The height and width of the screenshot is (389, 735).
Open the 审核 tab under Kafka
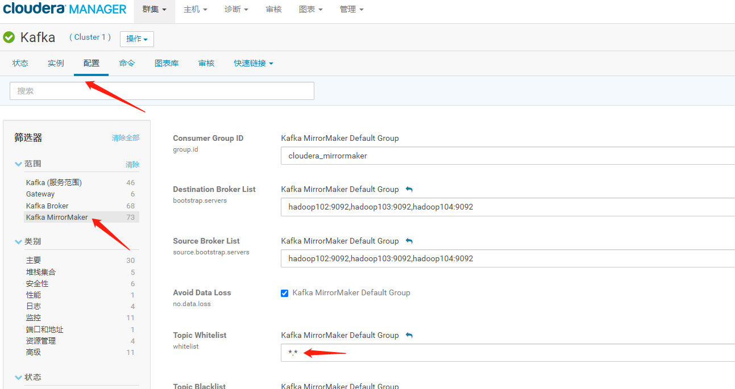[x=206, y=63]
